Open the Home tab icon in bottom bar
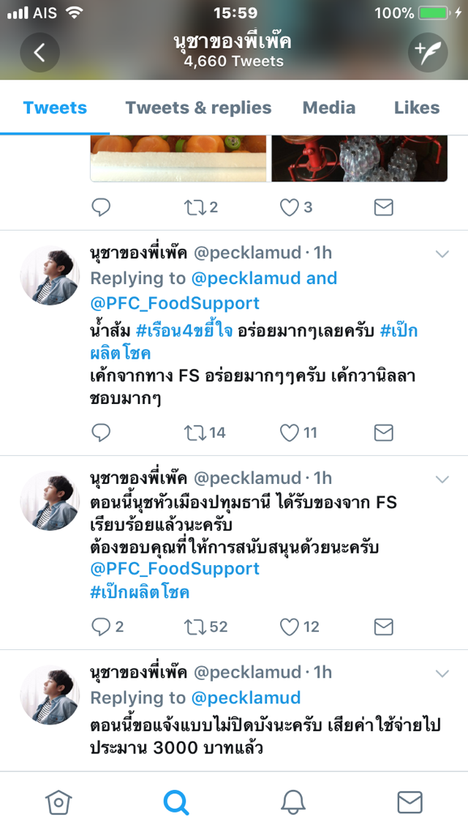This screenshot has height=833, width=468. click(x=58, y=802)
